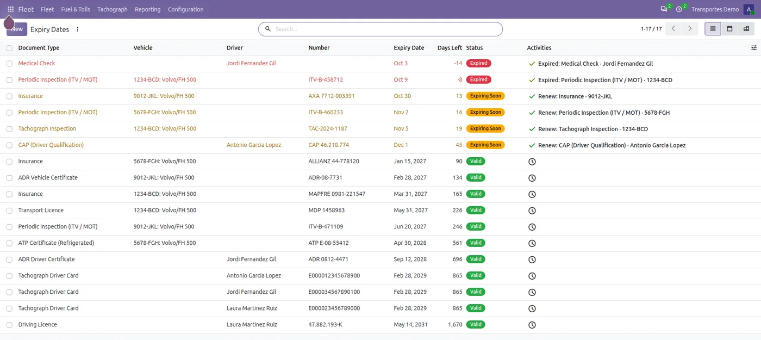Go to previous page arrow
Screen dimensions: 761x340
673,29
